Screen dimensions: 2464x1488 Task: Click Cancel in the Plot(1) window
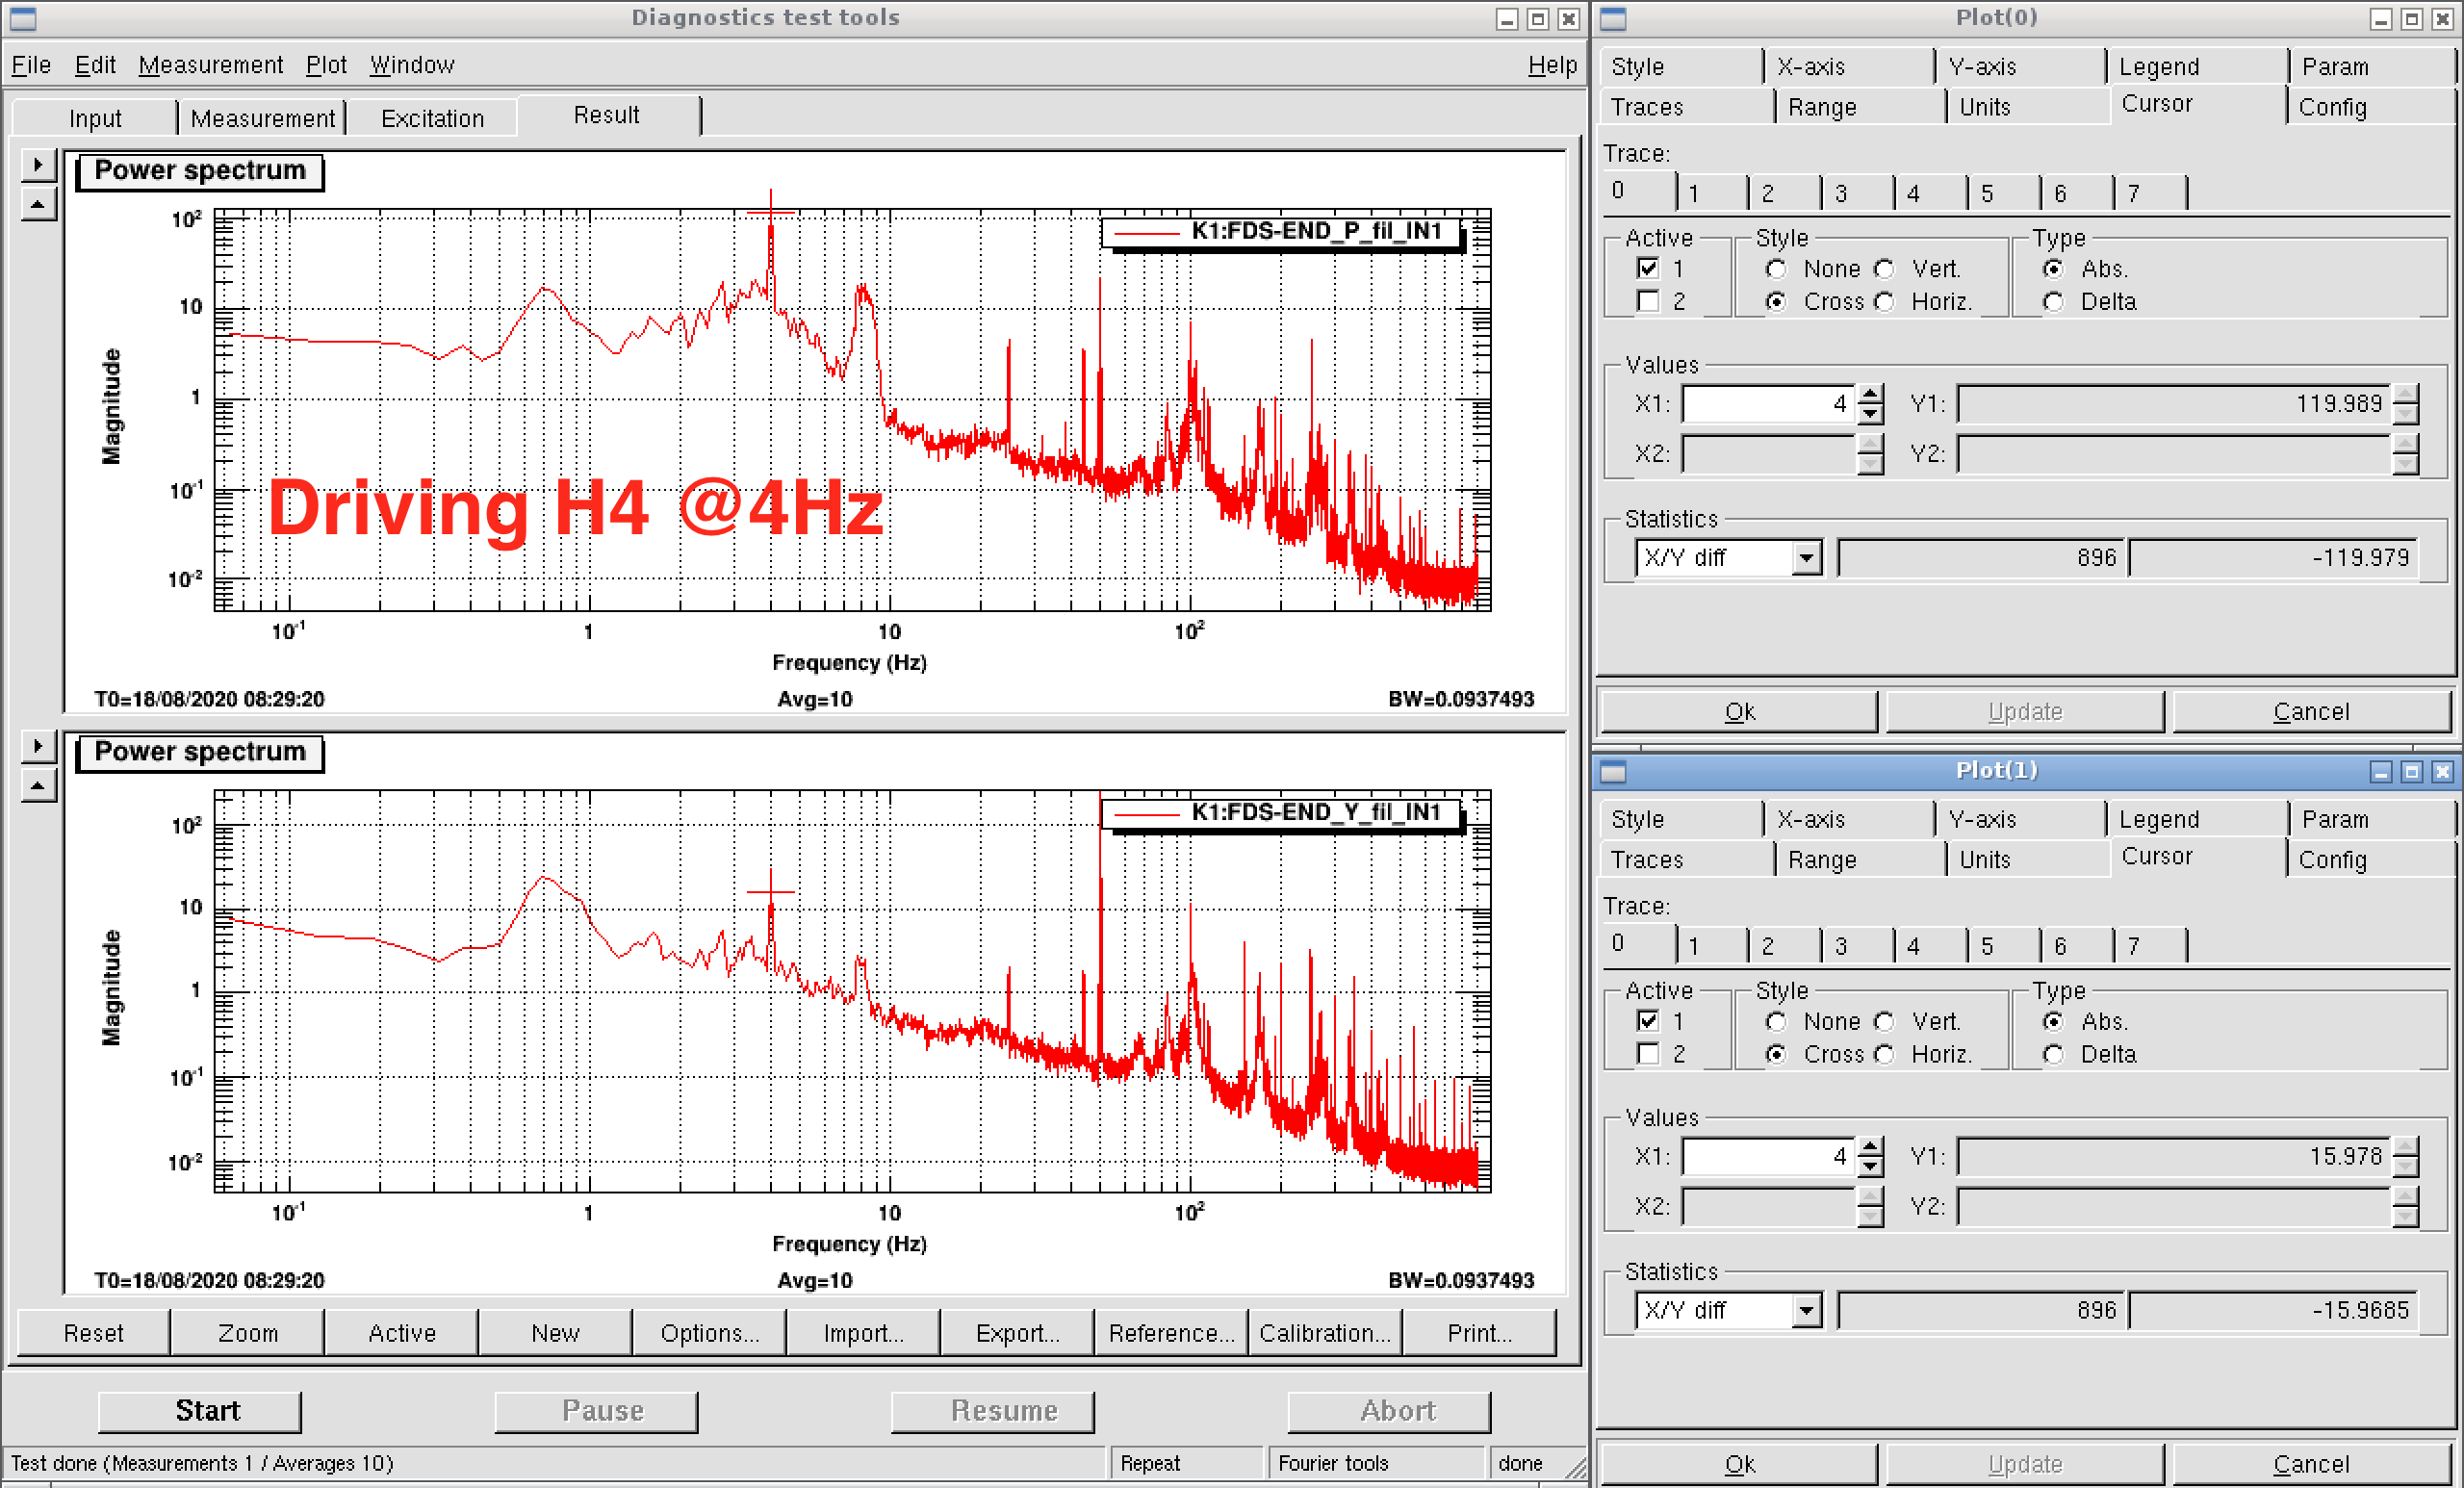tap(2311, 1465)
